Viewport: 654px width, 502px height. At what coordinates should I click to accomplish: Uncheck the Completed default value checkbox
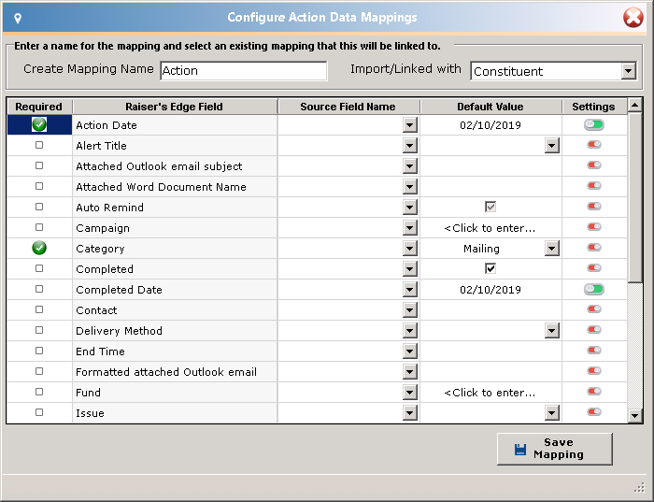pyautogui.click(x=490, y=268)
